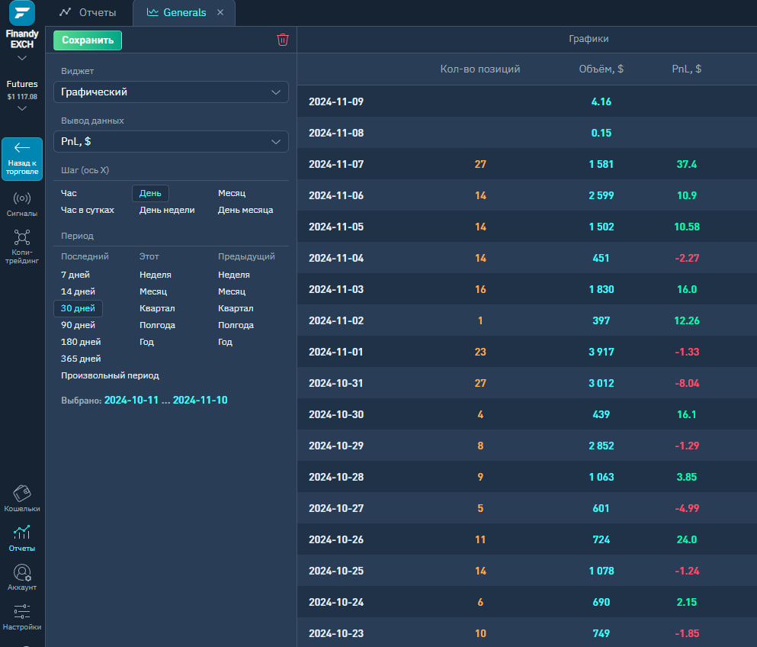The image size is (757, 647).
Task: Select the 2024-11-07 row date
Action: (336, 164)
